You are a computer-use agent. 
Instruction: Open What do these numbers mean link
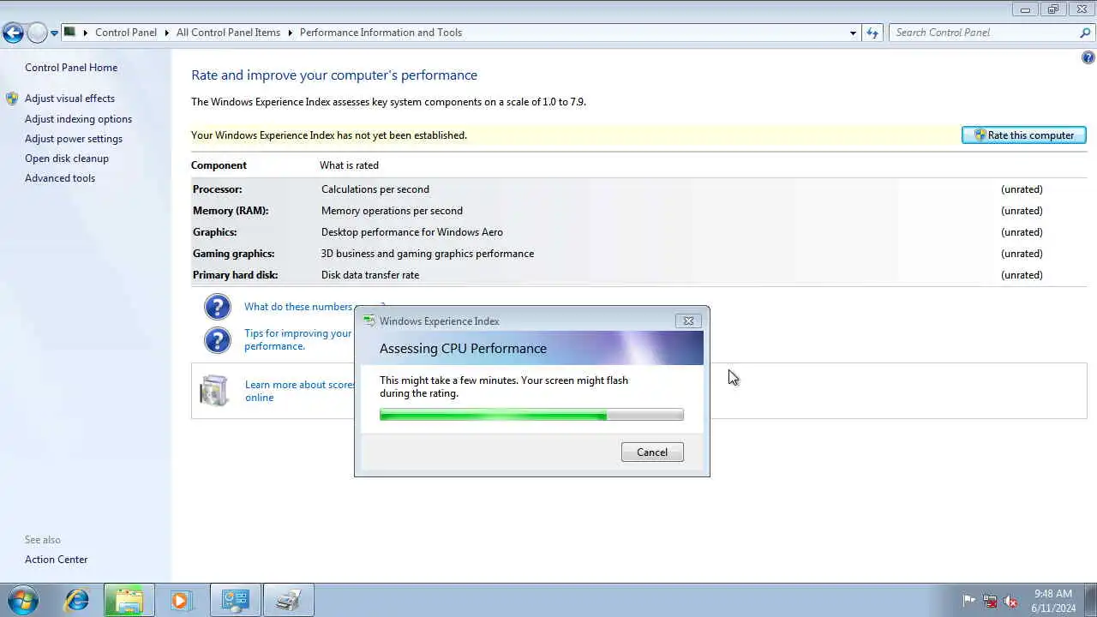(x=298, y=307)
